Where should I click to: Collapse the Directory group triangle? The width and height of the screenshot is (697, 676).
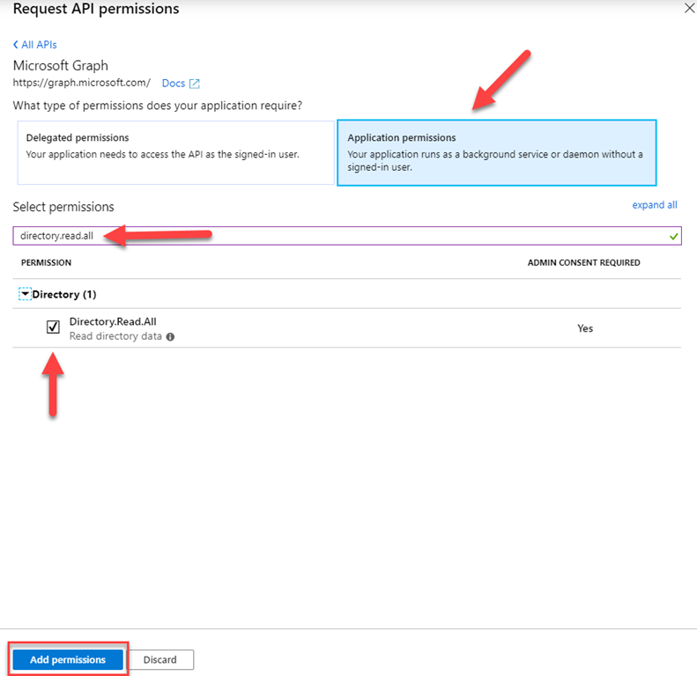click(25, 294)
